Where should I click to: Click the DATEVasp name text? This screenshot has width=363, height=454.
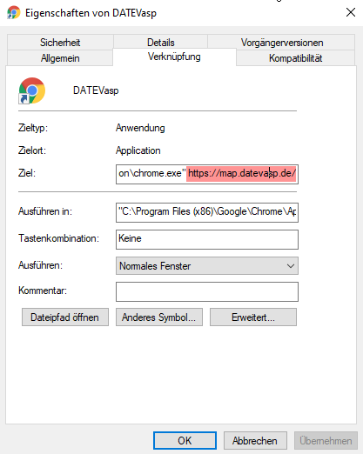(x=96, y=90)
